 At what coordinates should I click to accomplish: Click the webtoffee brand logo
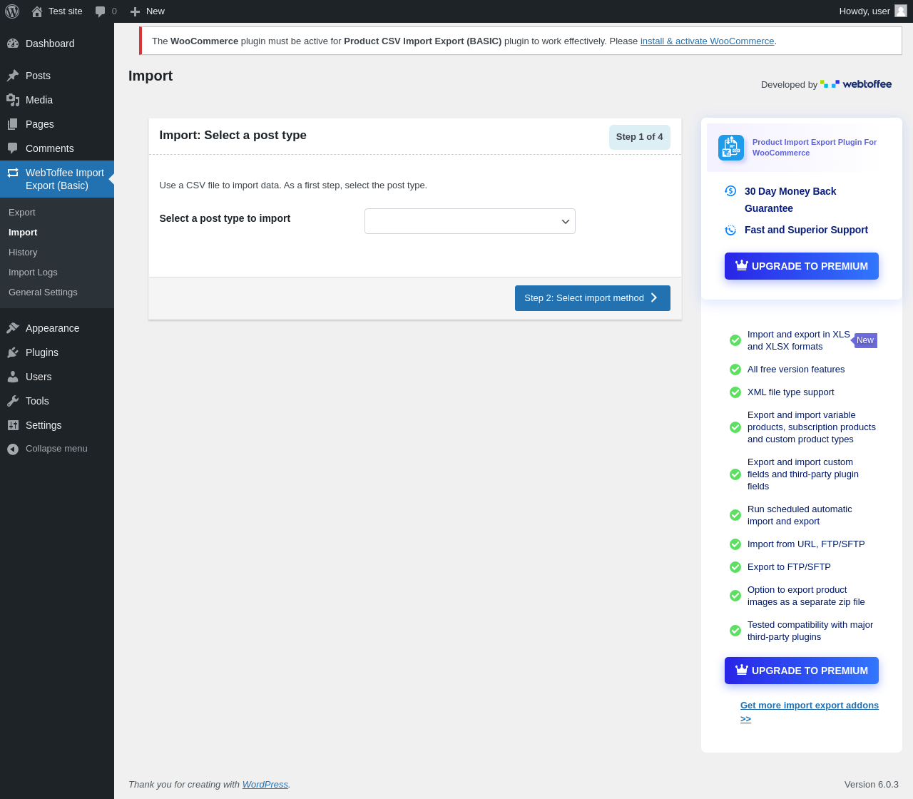coord(856,84)
